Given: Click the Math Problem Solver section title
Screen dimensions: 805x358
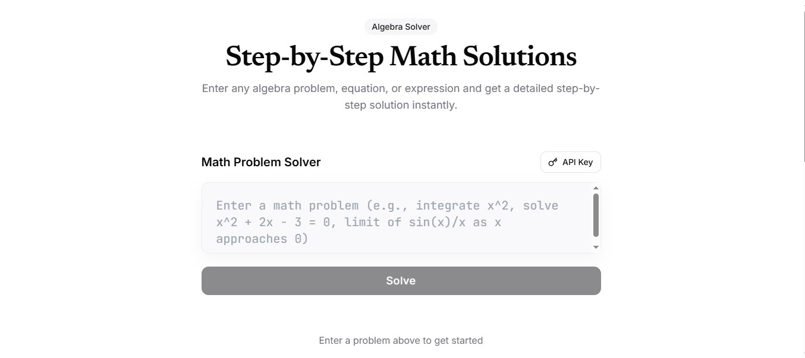Looking at the screenshot, I should click(x=261, y=162).
